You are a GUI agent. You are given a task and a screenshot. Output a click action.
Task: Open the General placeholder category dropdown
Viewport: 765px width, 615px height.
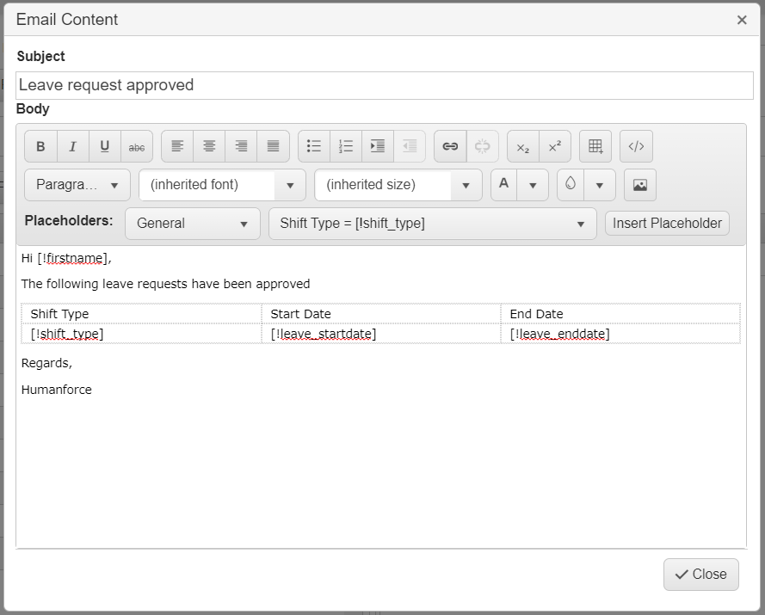(x=193, y=224)
